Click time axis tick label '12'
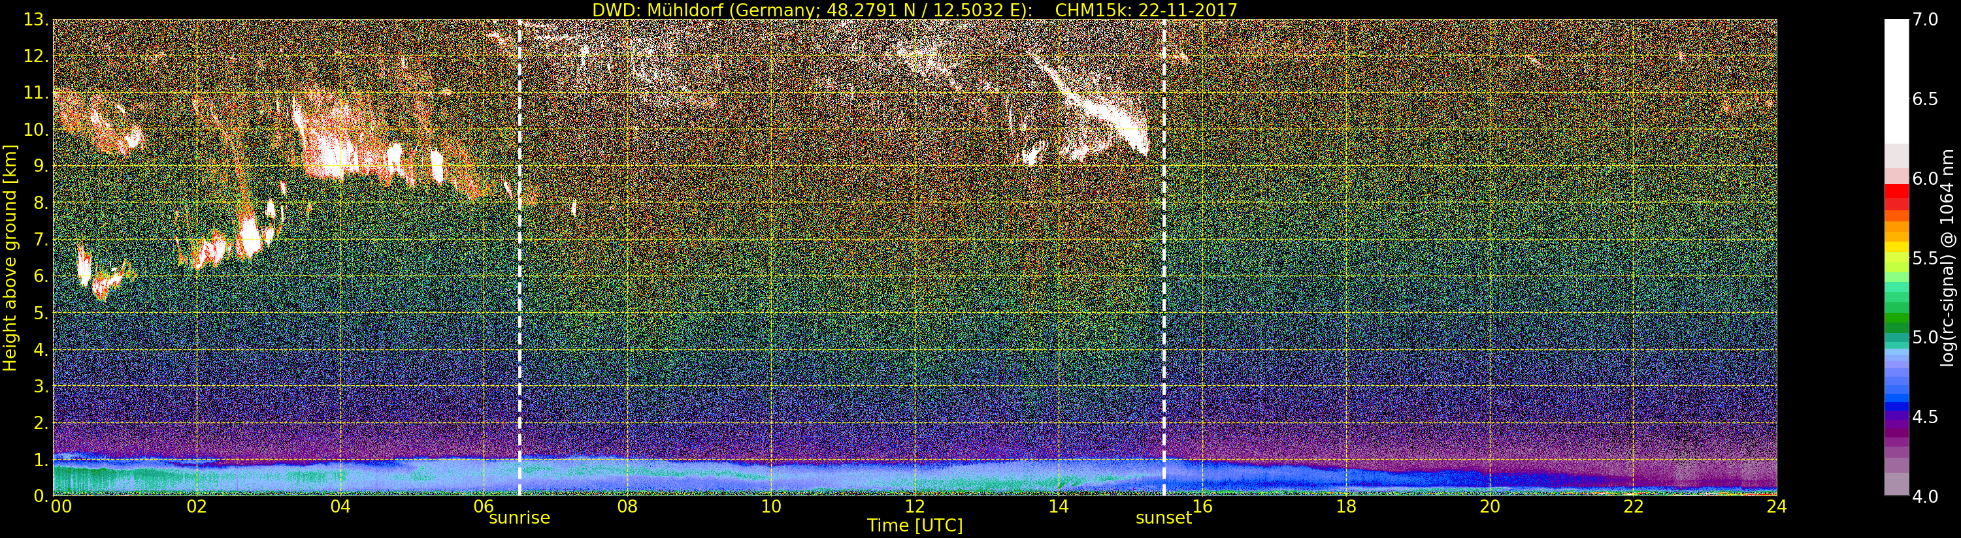 915,507
